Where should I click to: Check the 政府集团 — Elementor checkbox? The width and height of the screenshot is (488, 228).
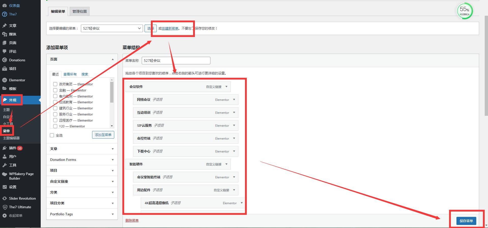55,84
